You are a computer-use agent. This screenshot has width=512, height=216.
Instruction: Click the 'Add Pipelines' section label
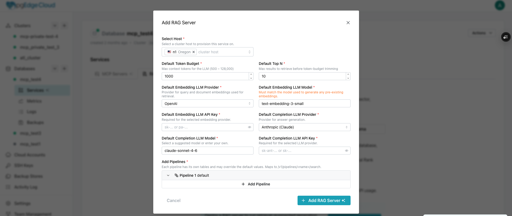[174, 162]
